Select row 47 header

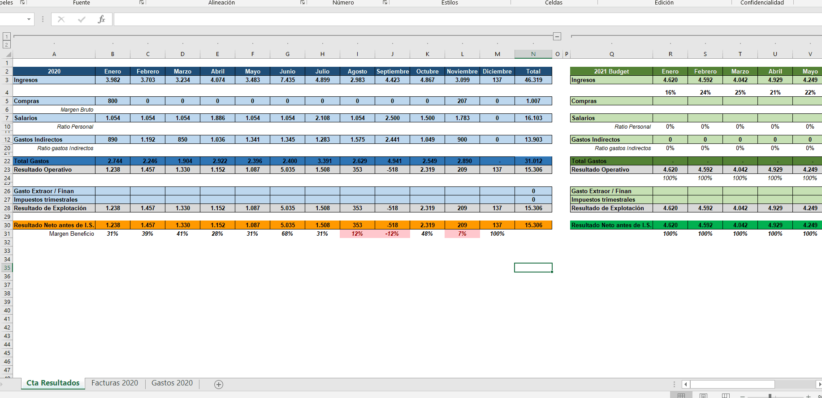pyautogui.click(x=7, y=370)
